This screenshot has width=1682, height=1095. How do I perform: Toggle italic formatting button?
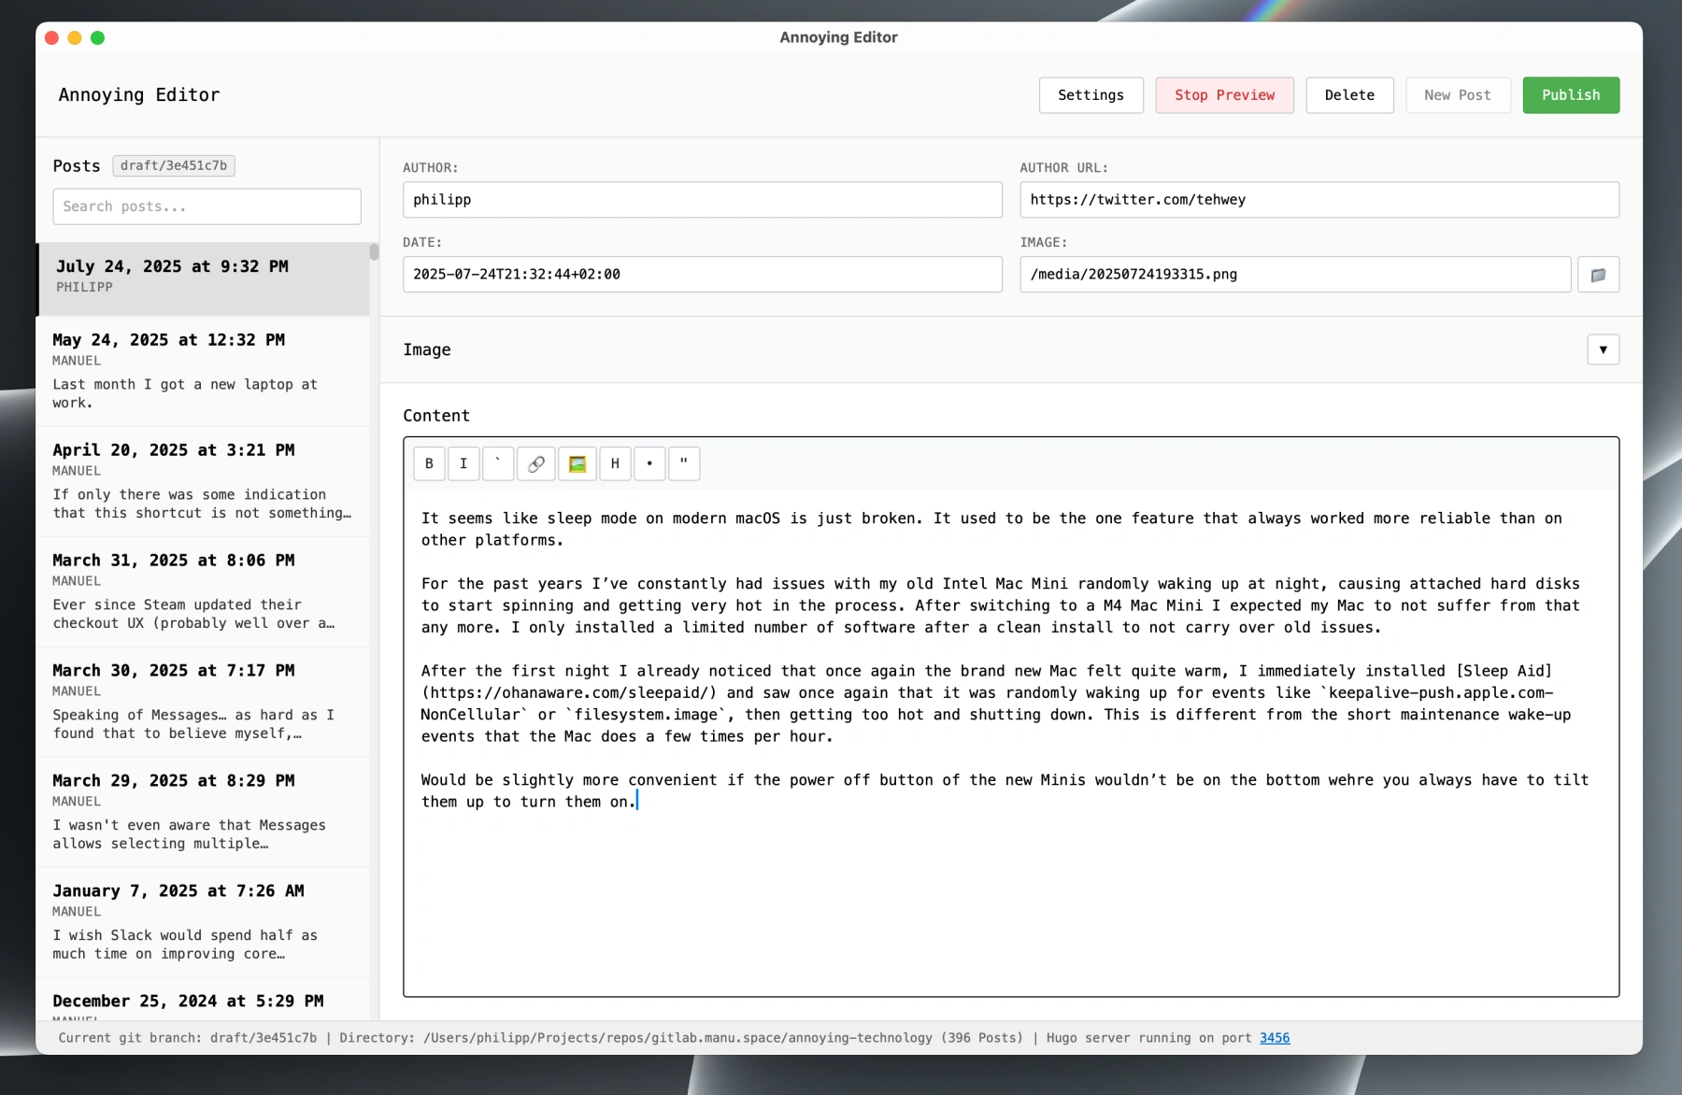(463, 463)
